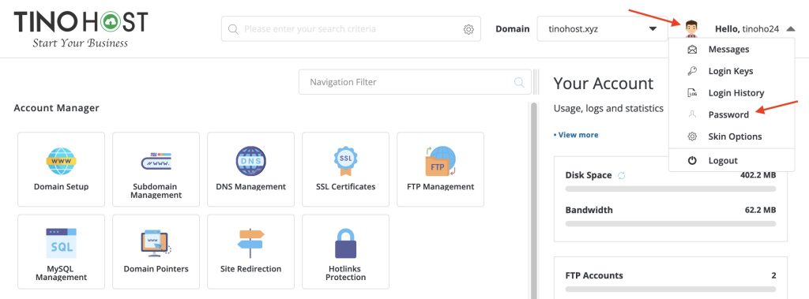The width and height of the screenshot is (809, 299).
Task: Click the Logout power icon
Action: (692, 160)
